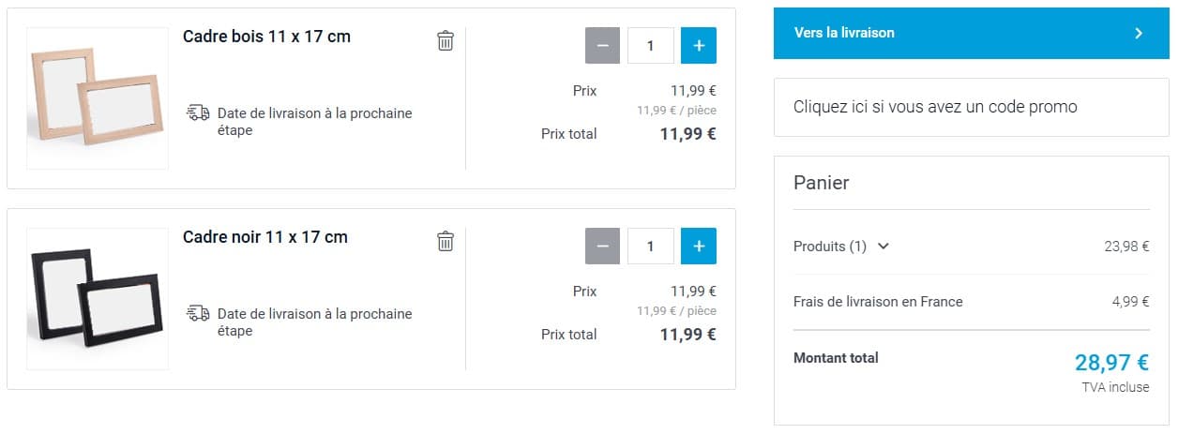Open the promo code entry link
Image resolution: width=1178 pixels, height=434 pixels.
tap(935, 107)
